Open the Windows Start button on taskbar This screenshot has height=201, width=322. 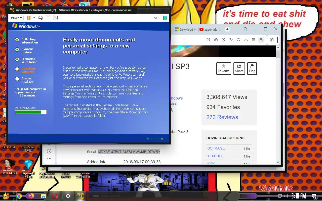(x=6, y=196)
